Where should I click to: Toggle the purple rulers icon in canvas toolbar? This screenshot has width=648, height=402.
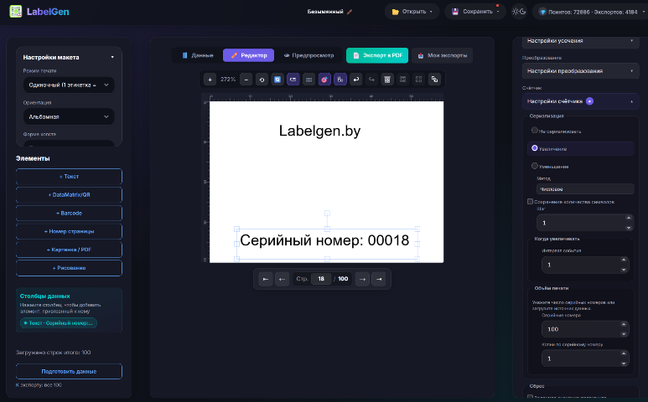pos(293,80)
